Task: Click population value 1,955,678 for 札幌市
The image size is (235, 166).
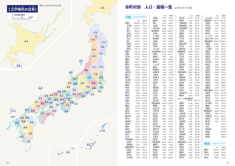Action: click(x=136, y=23)
